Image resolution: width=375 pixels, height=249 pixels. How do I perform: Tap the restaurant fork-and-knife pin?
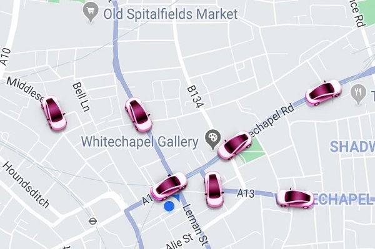[358, 94]
